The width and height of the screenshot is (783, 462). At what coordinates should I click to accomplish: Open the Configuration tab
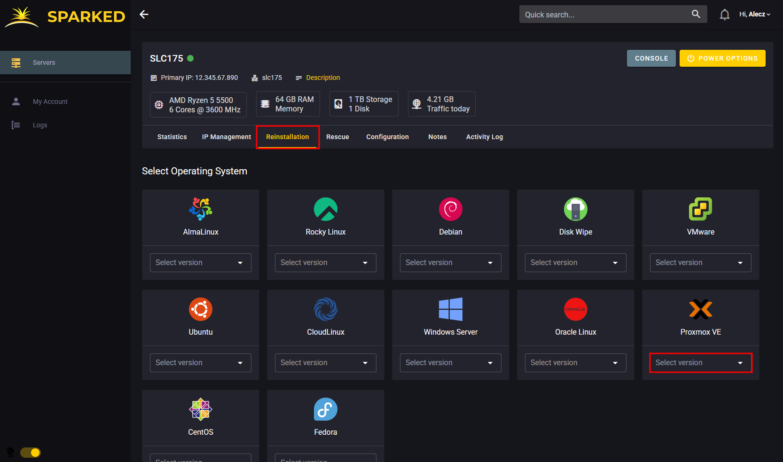tap(388, 137)
